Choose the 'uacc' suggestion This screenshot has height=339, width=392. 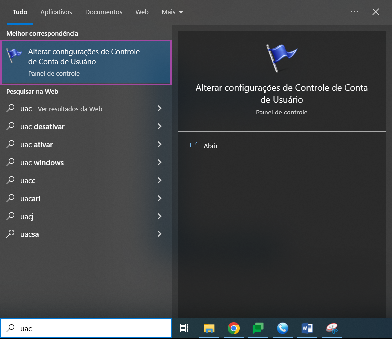(86, 181)
